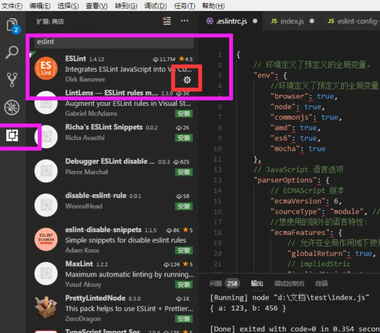Click the "globalReturn" key in editor
The image size is (380, 333).
coord(317,254)
